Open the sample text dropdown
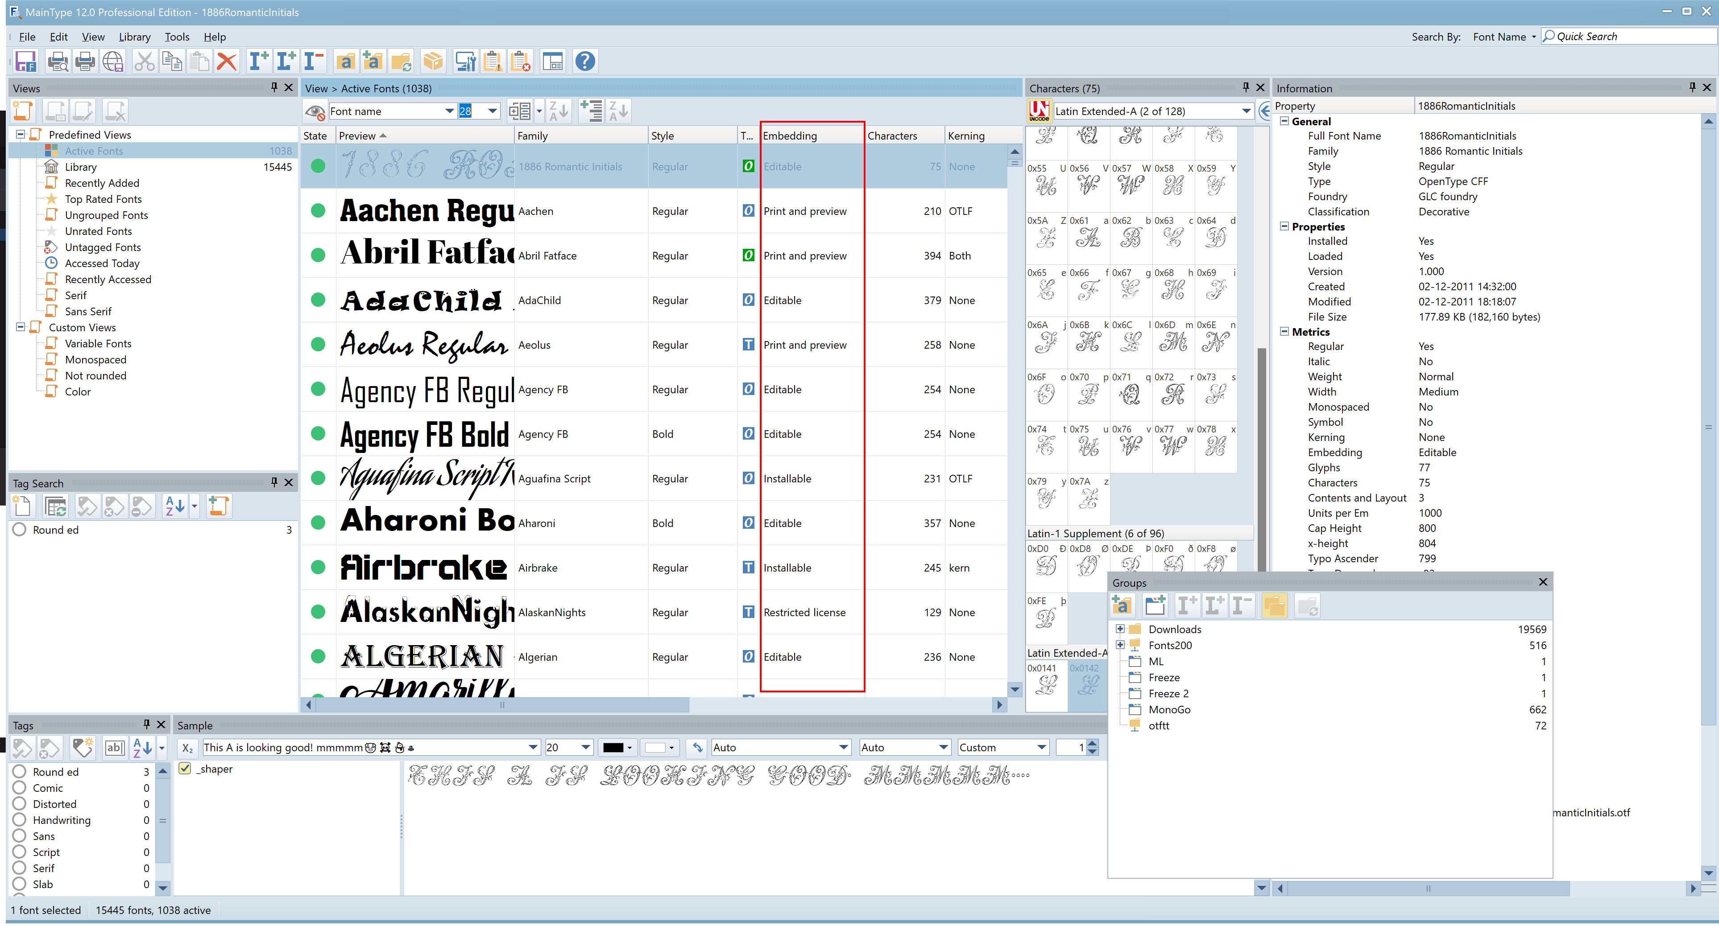Screen dimensions: 1719x926 tap(533, 747)
